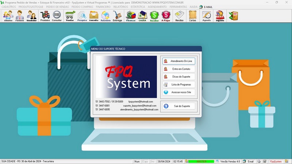The image size is (292, 164).
Task: Click phone number 51 3443-7592 / 9139-5089
Action: (109, 102)
